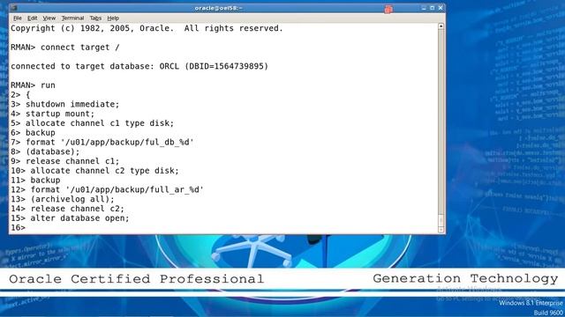The height and width of the screenshot is (317, 565).
Task: Click the red recording icon in title bar
Action: tap(388, 10)
